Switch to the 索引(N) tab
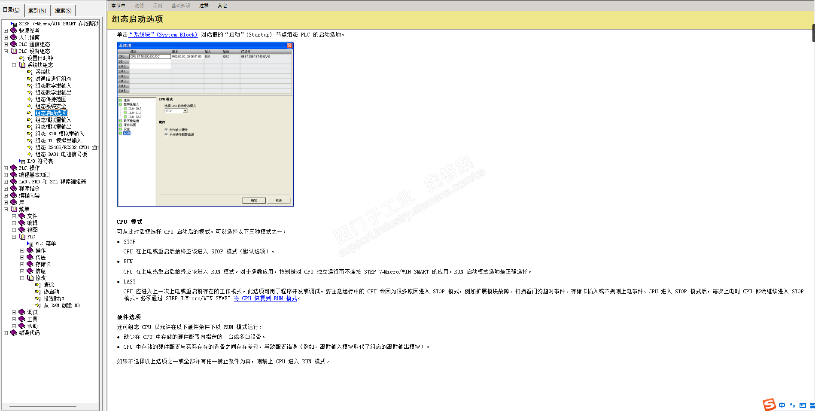This screenshot has width=815, height=411. click(37, 10)
